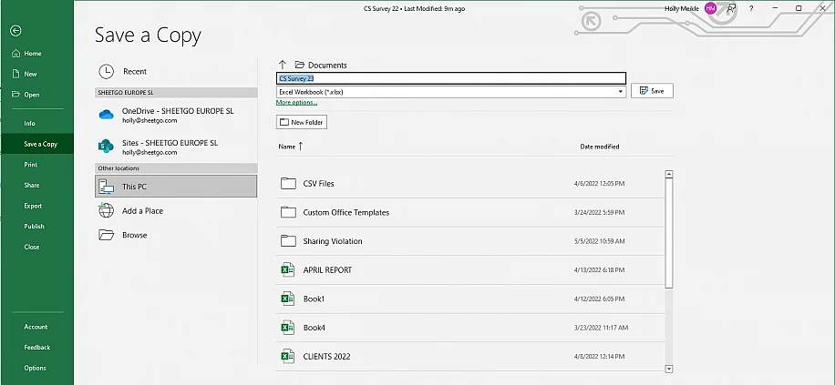Click date 4/8/2022 12:14 PM

pyautogui.click(x=600, y=356)
